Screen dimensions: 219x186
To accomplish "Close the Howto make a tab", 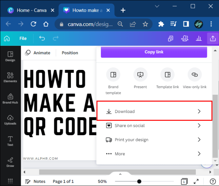I will (x=108, y=10).
